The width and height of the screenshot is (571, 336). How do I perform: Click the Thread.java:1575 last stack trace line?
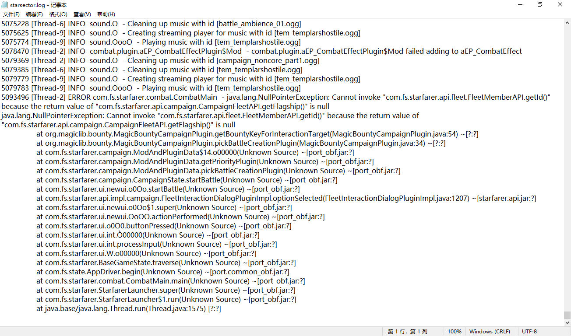pos(127,309)
